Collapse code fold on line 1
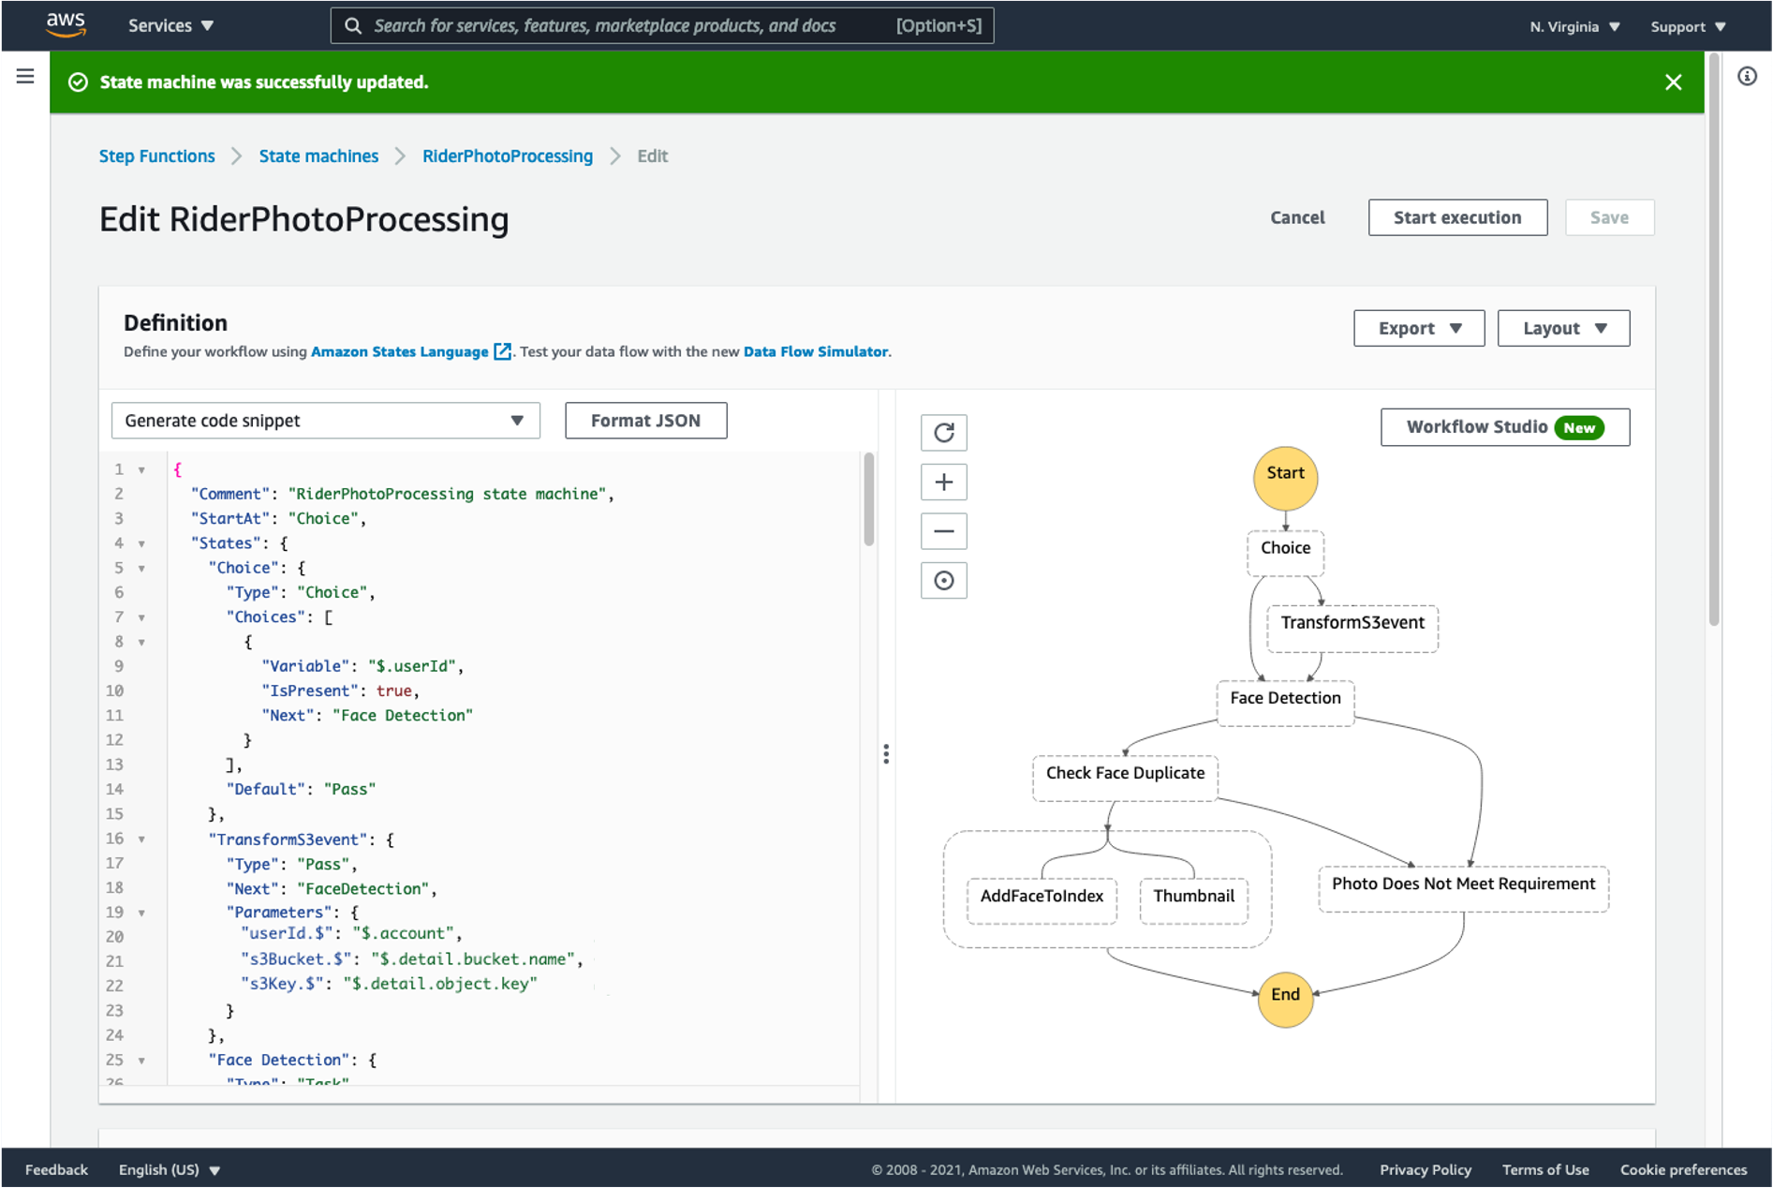The width and height of the screenshot is (1773, 1188). [141, 470]
